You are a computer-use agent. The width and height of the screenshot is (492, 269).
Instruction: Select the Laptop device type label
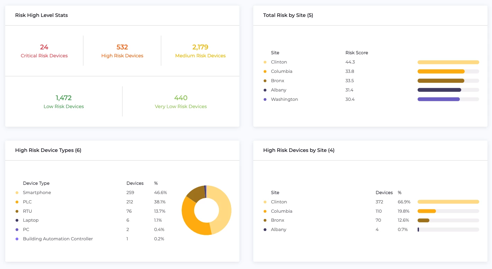pos(31,220)
